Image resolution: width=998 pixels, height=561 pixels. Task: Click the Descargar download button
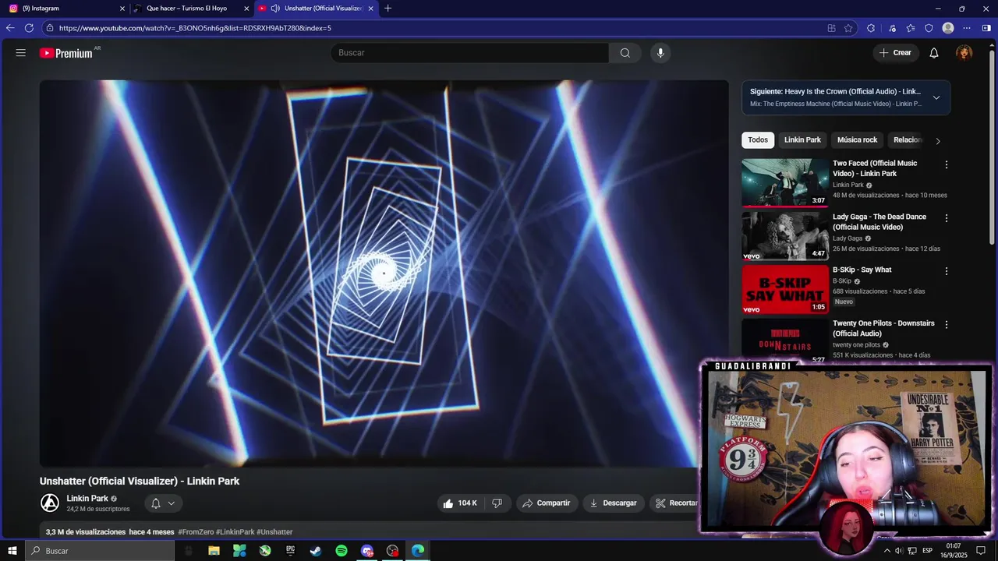[614, 503]
